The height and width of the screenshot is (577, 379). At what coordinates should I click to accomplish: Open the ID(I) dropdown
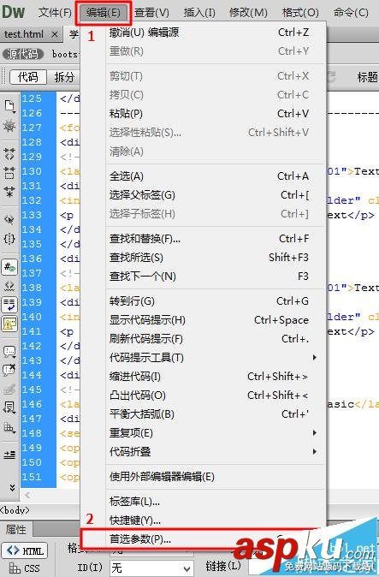click(151, 568)
